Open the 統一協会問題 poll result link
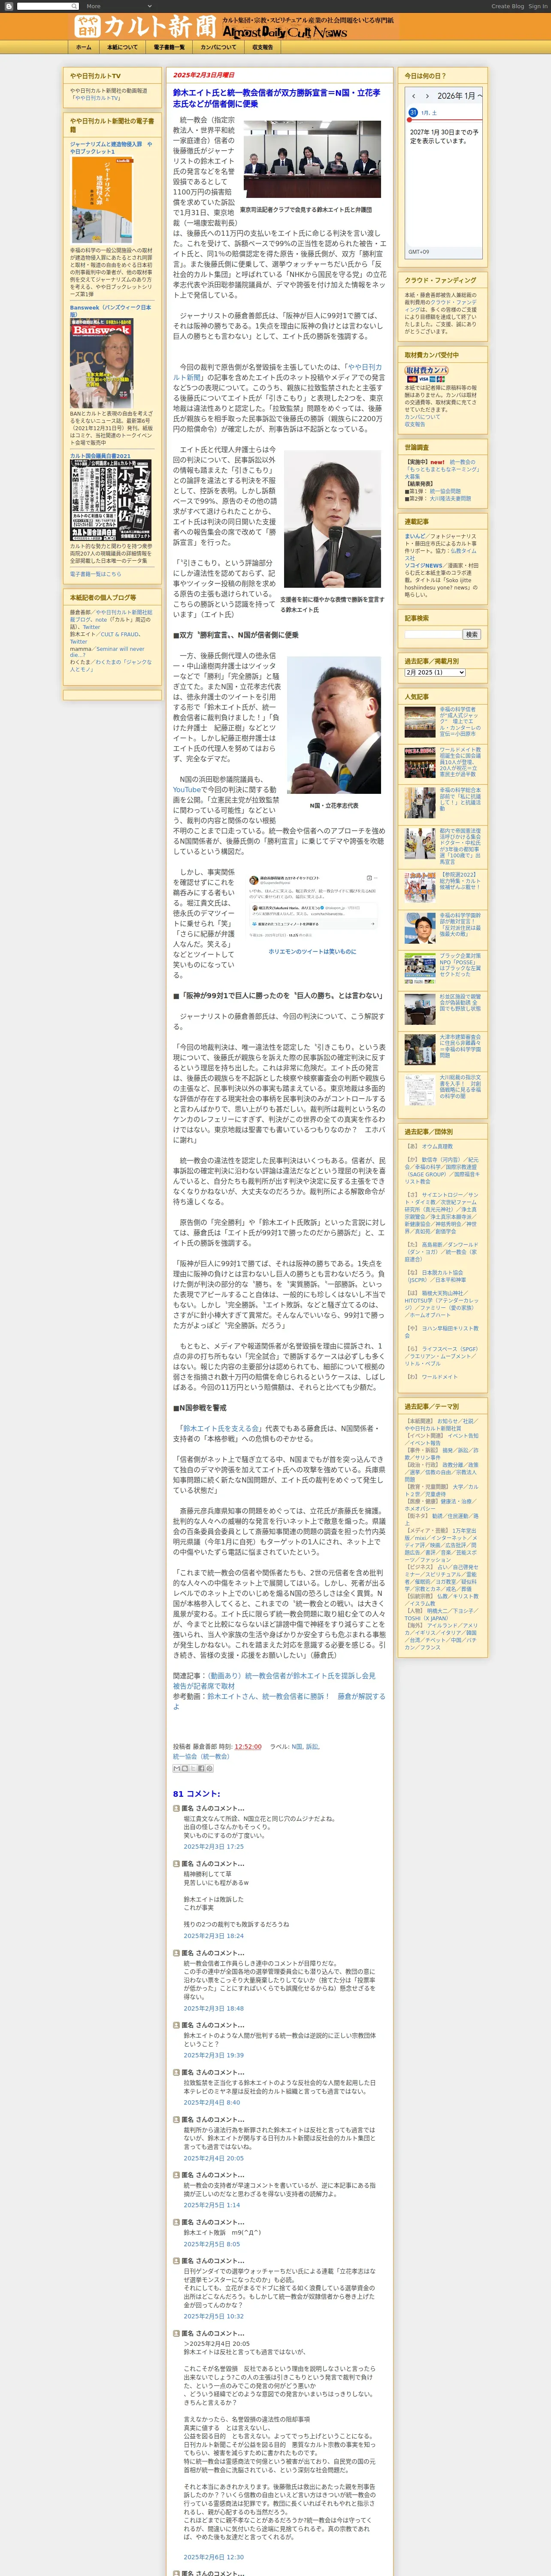The height and width of the screenshot is (2576, 551). point(445,491)
